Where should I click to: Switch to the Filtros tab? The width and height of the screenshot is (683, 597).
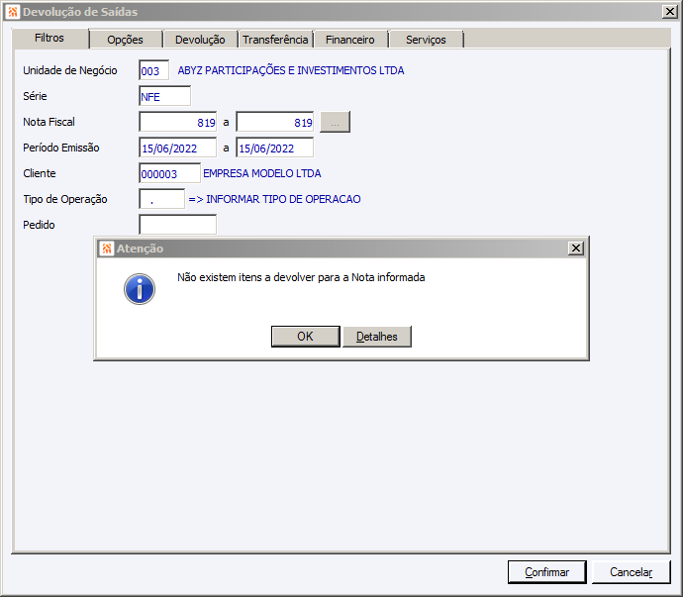[x=49, y=38]
